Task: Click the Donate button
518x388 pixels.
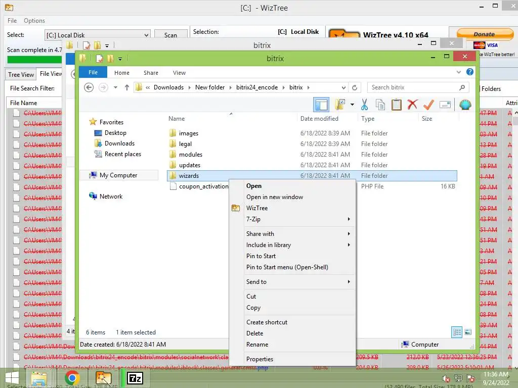Action: (x=484, y=34)
